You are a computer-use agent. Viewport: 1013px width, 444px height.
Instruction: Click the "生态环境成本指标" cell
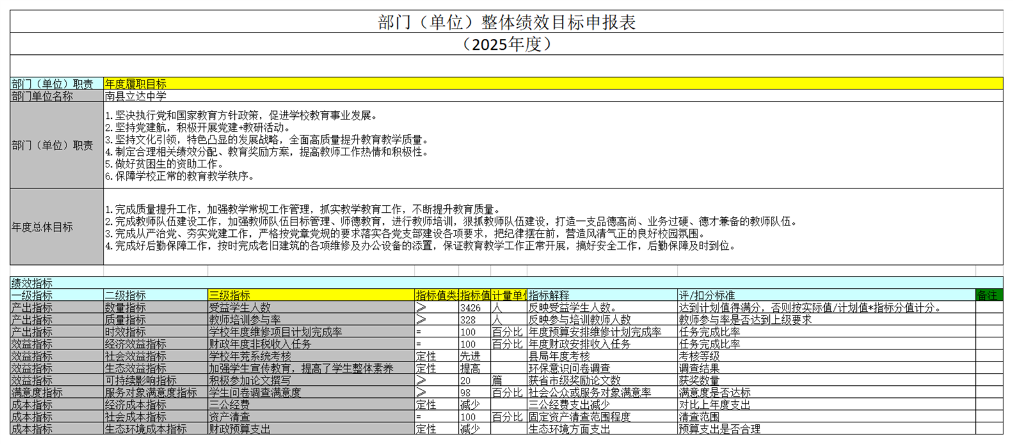[156, 429]
